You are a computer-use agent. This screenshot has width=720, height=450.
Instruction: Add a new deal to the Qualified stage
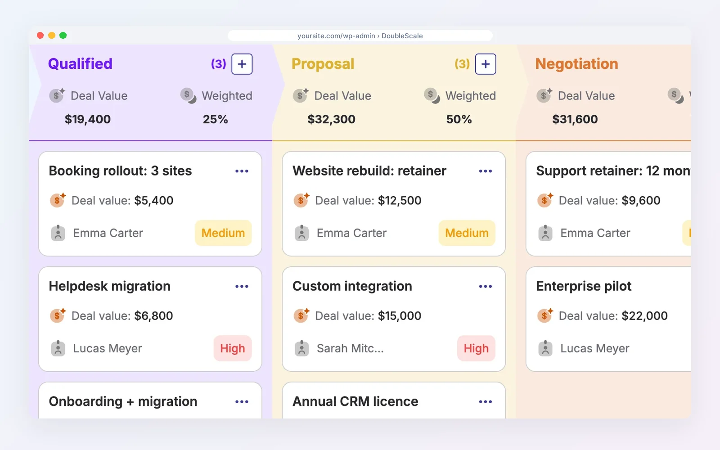pos(242,64)
